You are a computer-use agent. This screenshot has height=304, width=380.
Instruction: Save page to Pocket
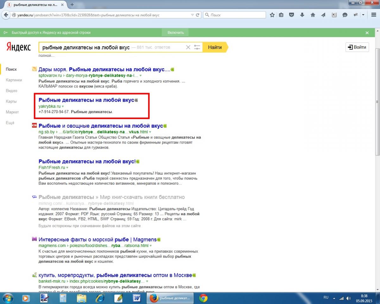tap(292, 15)
